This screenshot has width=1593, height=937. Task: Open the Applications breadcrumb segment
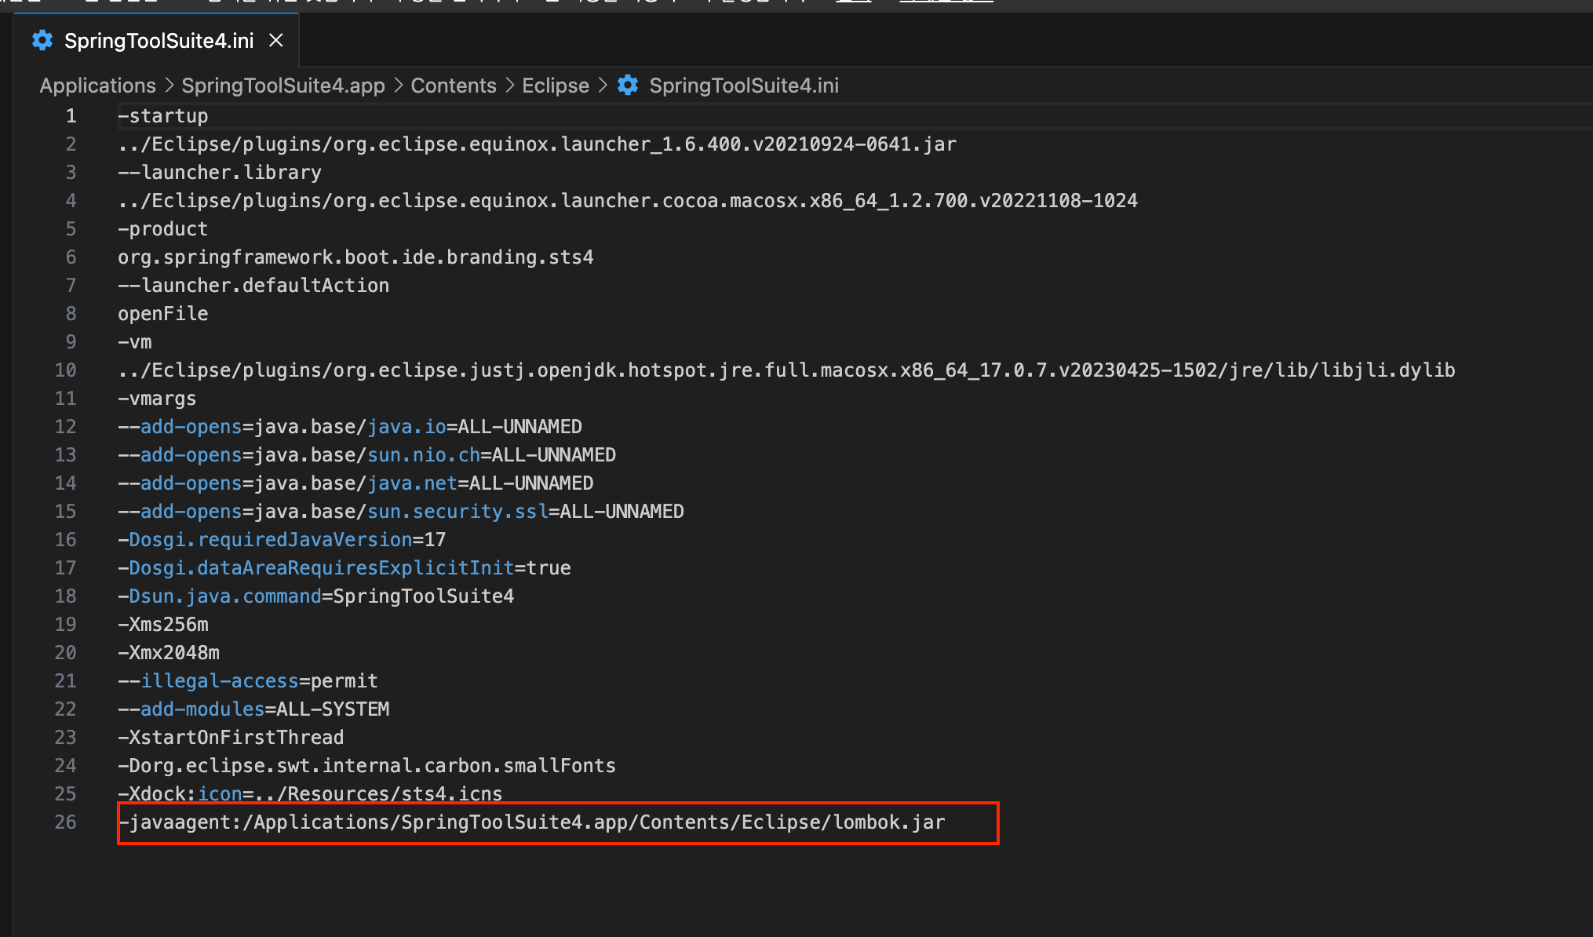(98, 86)
